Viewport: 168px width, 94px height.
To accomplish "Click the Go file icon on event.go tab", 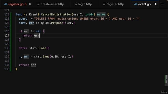I will click(x=135, y=4).
